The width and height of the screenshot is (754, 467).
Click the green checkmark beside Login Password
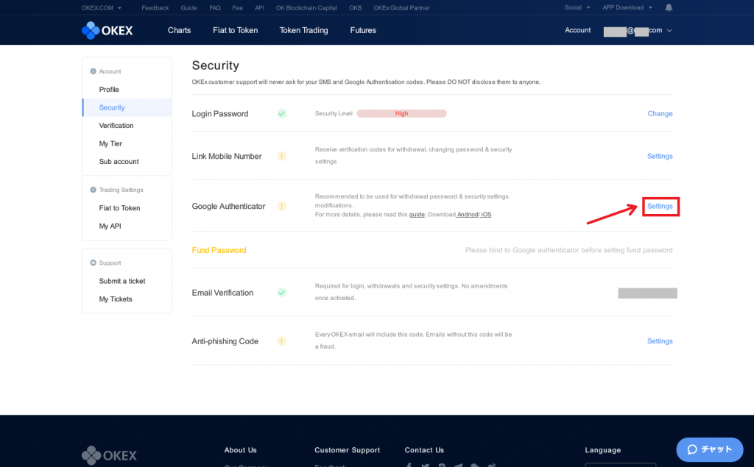pyautogui.click(x=282, y=113)
